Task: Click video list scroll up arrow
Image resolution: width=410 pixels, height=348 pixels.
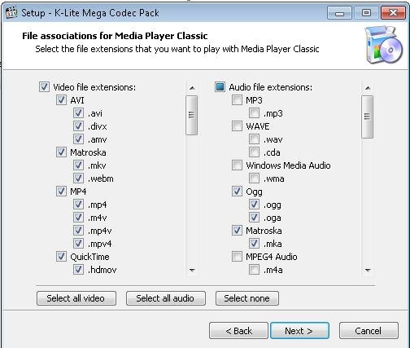Action: (192, 88)
